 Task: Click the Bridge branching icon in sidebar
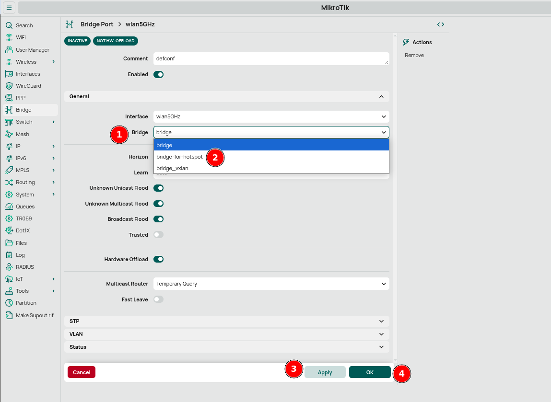pyautogui.click(x=9, y=109)
